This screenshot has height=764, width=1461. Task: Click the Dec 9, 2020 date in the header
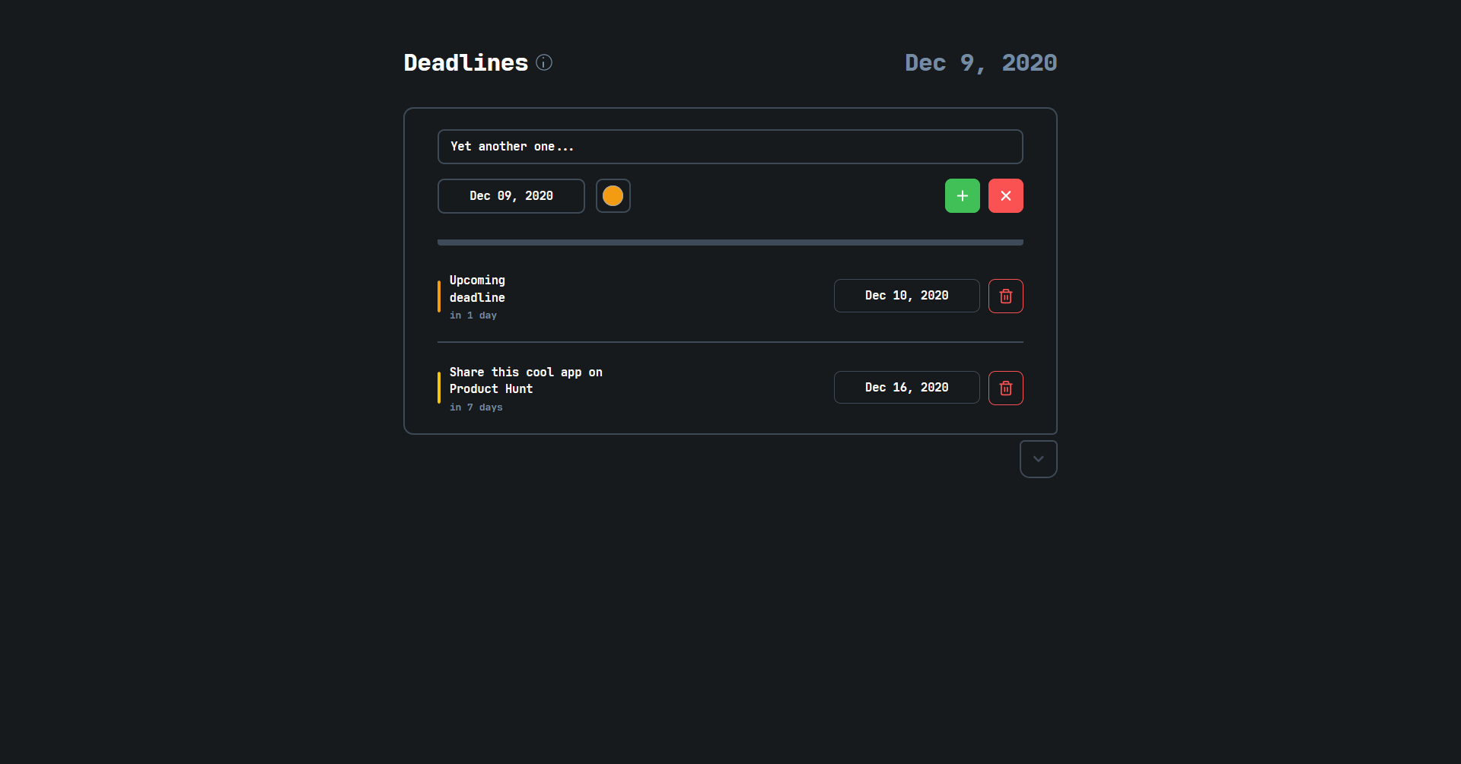(980, 63)
